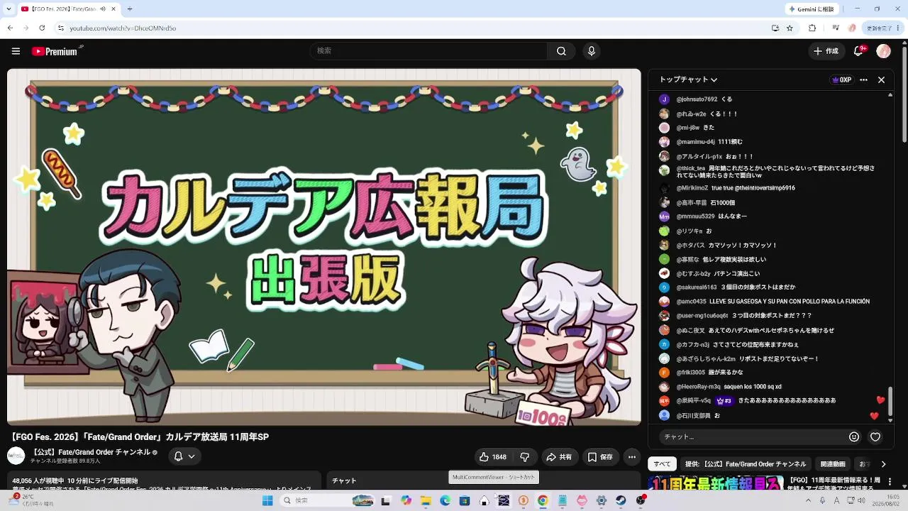Select the 提供: 【公式】Fate/Grand Order チャンネル chip
908x511 pixels.
tap(746, 464)
